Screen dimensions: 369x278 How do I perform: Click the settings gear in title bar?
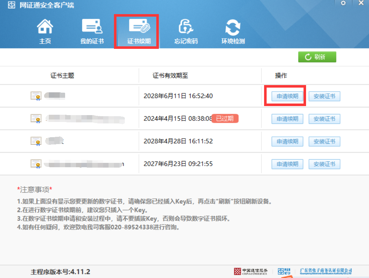[x=343, y=3]
